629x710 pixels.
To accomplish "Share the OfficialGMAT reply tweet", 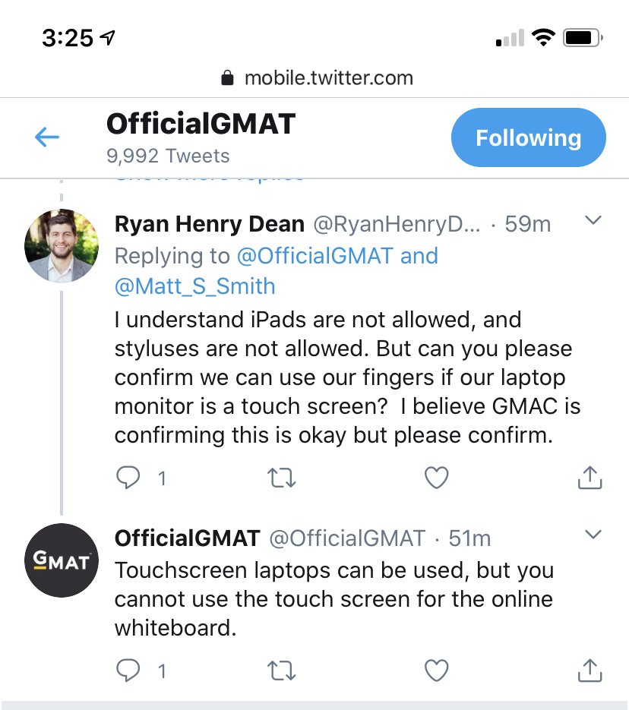I will [x=589, y=670].
